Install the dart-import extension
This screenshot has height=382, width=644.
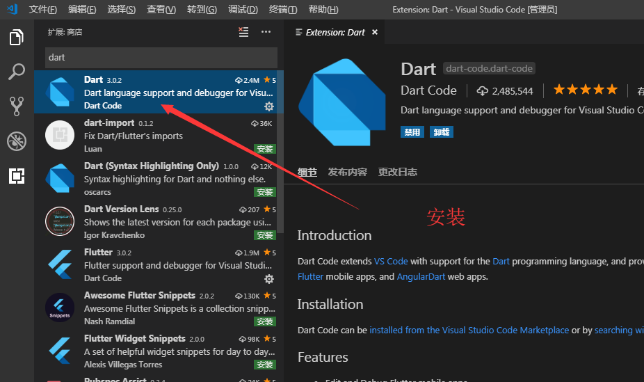[265, 149]
